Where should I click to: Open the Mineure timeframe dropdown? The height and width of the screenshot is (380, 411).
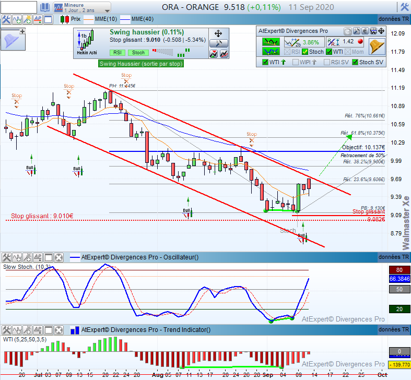pos(82,7)
